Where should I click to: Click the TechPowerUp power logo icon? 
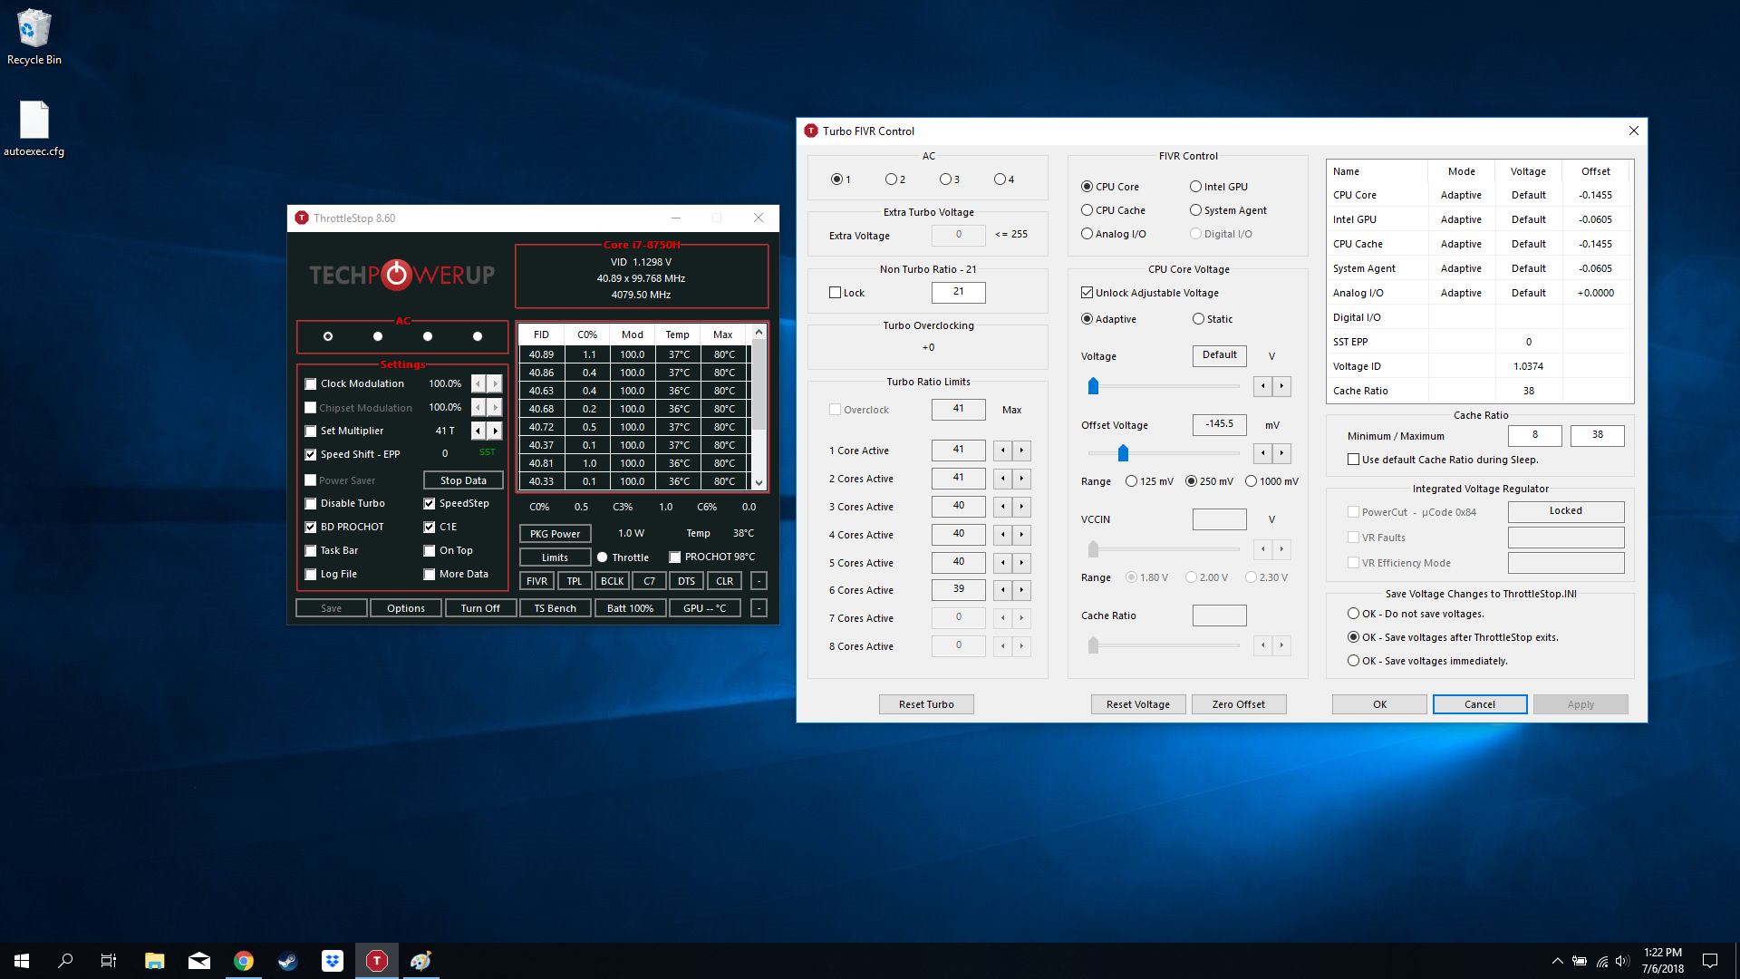(397, 274)
